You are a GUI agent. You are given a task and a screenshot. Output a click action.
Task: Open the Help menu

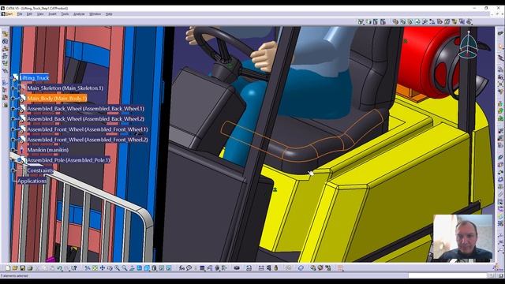point(109,14)
